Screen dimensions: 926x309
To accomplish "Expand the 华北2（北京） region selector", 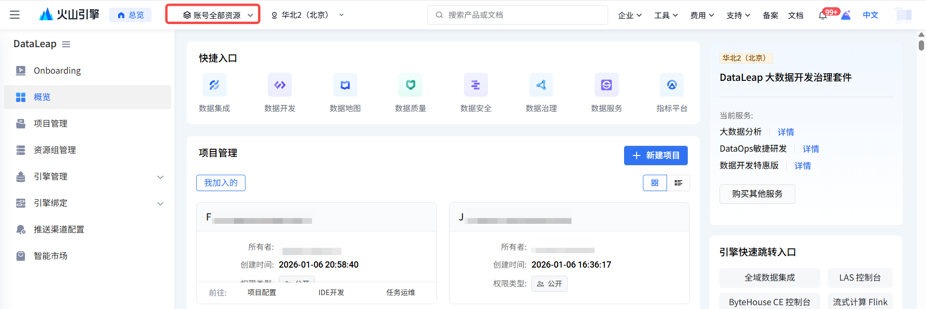I will [308, 15].
